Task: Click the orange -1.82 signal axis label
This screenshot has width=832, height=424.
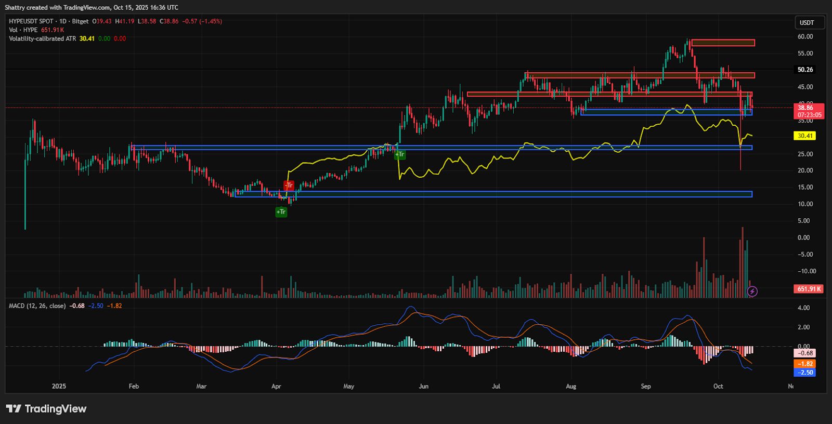Action: pos(805,364)
